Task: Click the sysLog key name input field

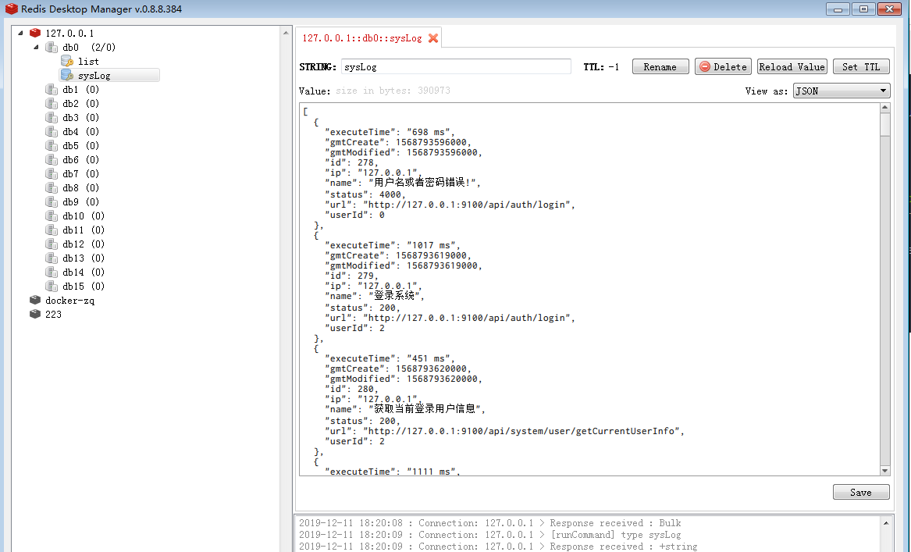Action: point(456,67)
